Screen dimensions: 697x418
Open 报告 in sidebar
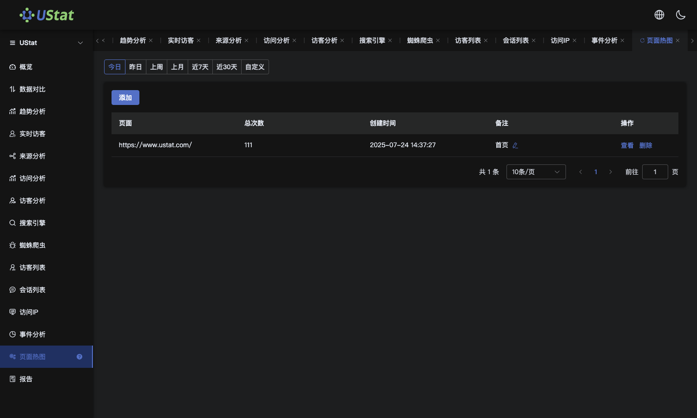(x=46, y=379)
